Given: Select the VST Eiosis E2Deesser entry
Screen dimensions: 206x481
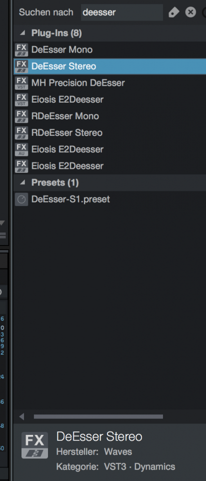Looking at the screenshot, I should point(109,99).
